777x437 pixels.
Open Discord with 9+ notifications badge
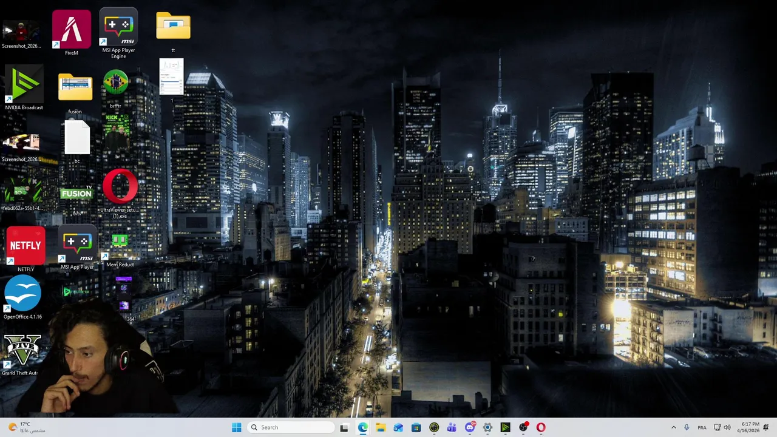pos(470,427)
